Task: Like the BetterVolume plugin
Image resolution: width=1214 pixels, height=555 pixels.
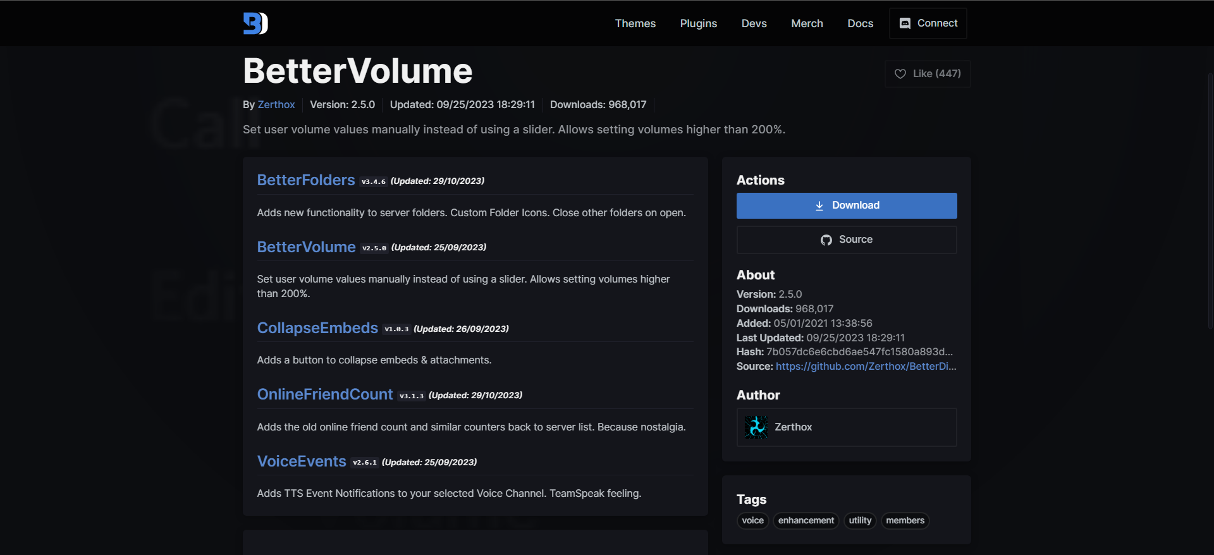Action: click(928, 74)
